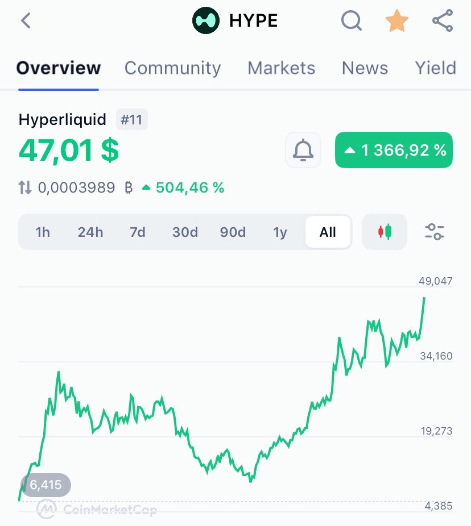This screenshot has width=471, height=526.
Task: Select the 1h chart range
Action: point(43,232)
